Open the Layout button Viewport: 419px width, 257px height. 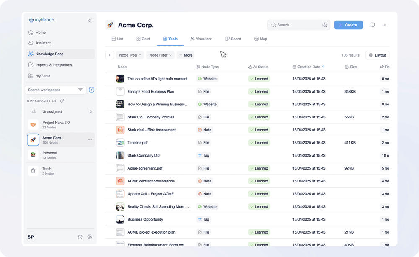pos(377,55)
